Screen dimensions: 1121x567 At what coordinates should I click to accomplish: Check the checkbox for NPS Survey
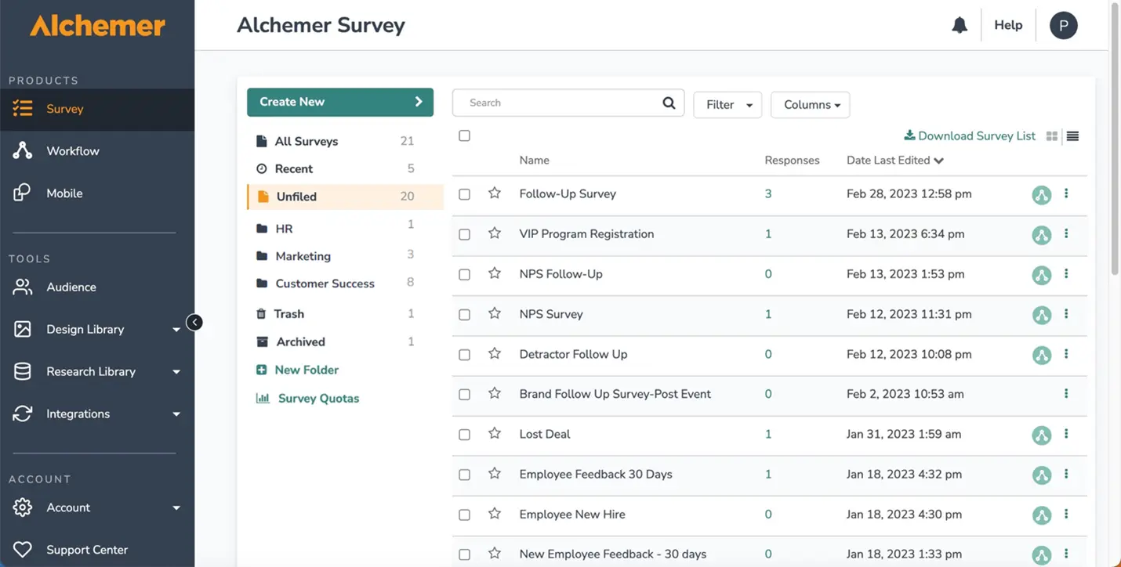pyautogui.click(x=464, y=314)
